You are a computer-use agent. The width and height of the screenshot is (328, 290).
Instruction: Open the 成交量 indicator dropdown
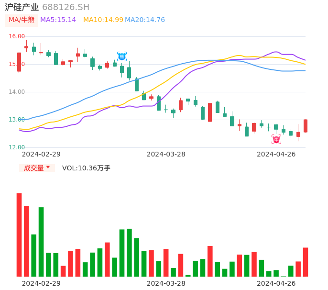[x=37, y=168]
